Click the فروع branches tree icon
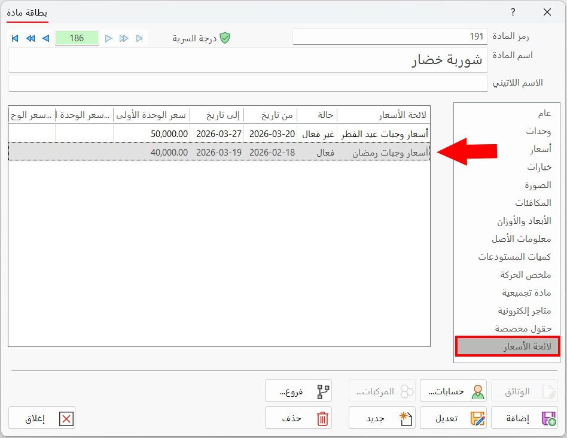Viewport: 567px width, 438px height. coord(324,392)
